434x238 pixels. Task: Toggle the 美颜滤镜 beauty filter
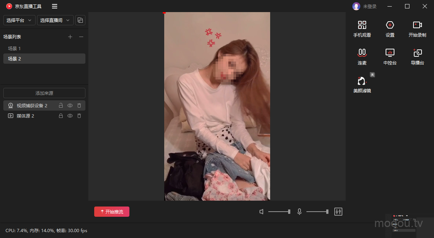click(362, 81)
